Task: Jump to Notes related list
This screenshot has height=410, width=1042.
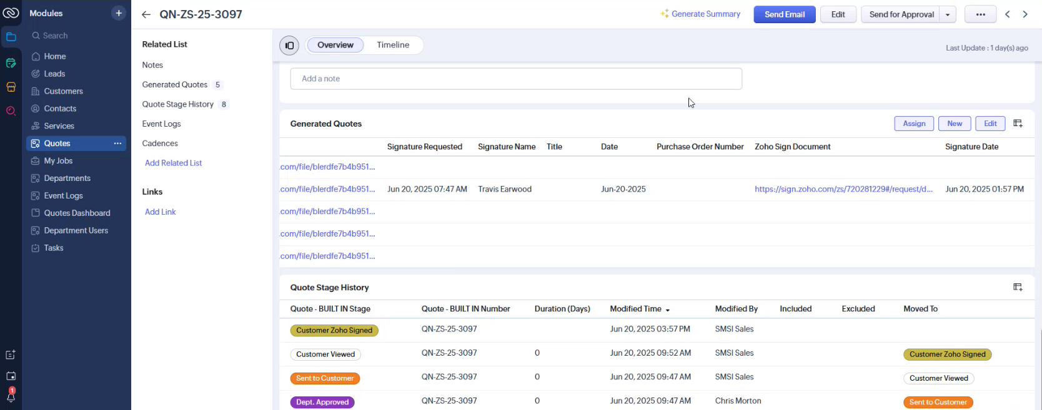Action: tap(152, 65)
